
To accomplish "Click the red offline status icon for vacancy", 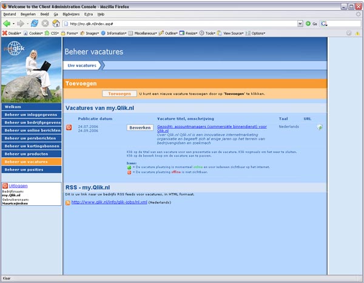I will coord(69,128).
